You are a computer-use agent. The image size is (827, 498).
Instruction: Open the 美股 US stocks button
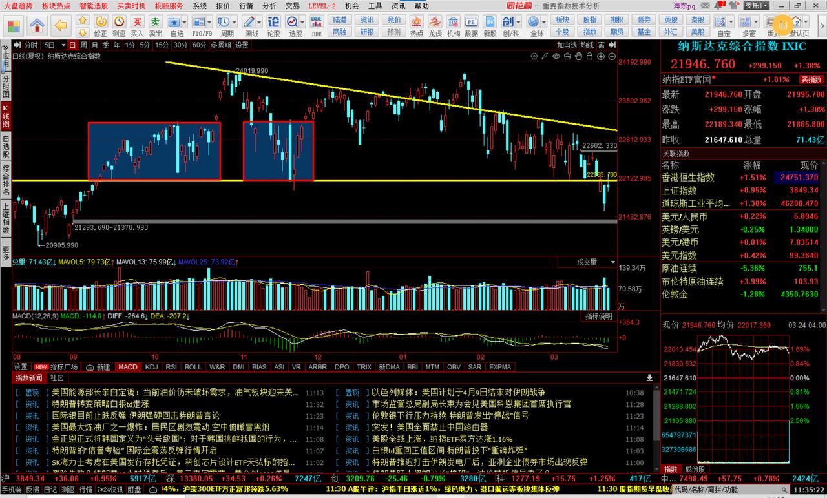pyautogui.click(x=698, y=32)
